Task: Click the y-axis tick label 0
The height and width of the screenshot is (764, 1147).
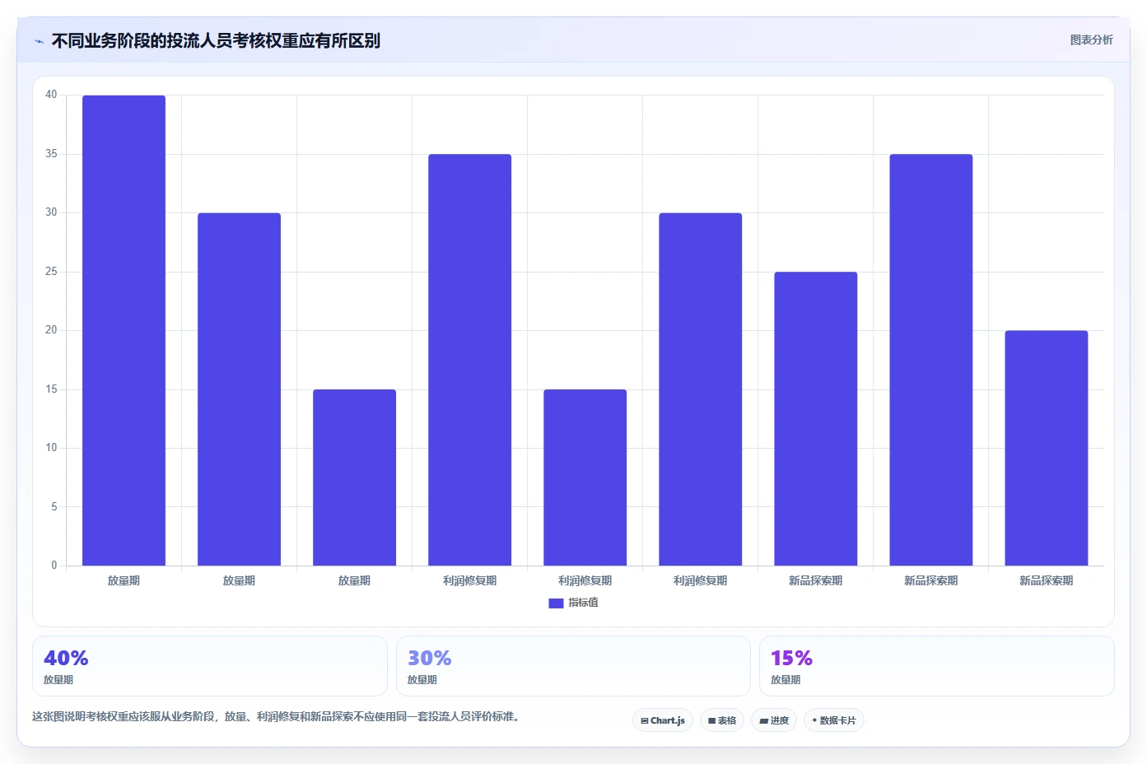Action: click(54, 566)
